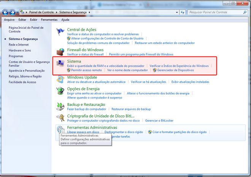
Task: Open the Exibir menu
Action: click(33, 20)
